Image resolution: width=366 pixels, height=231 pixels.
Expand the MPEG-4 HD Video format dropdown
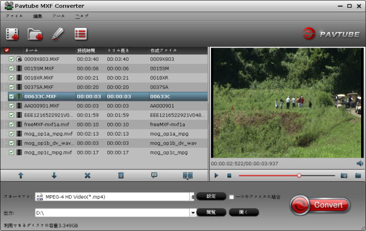(x=193, y=197)
